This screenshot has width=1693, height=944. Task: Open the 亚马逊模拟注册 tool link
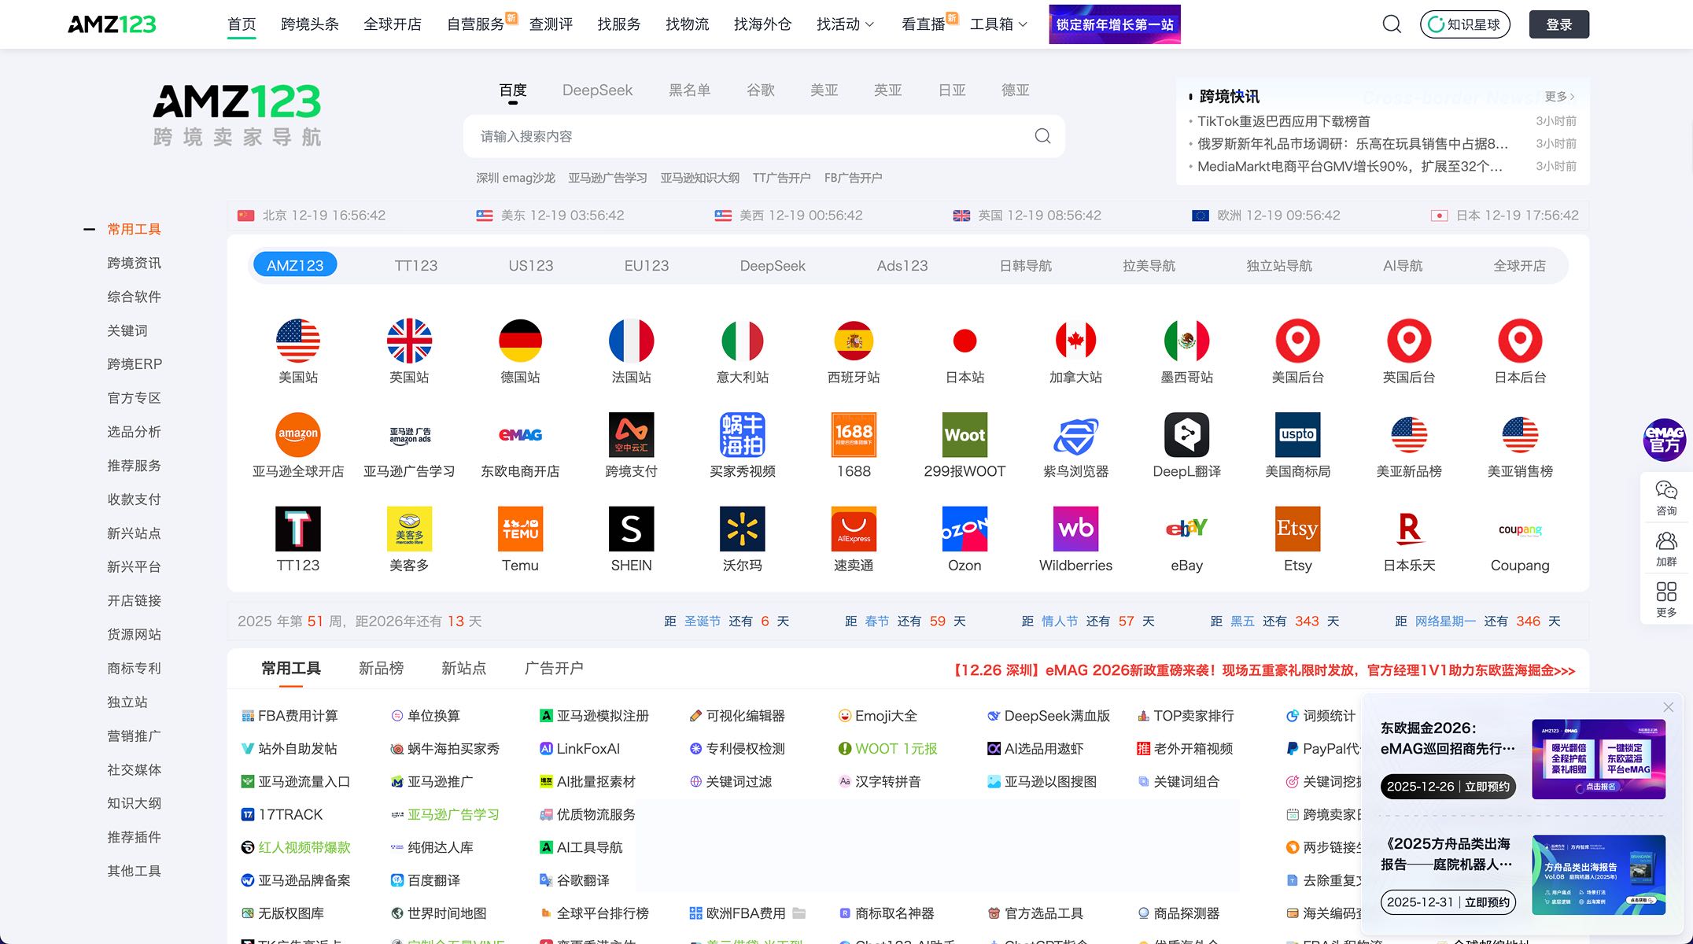pyautogui.click(x=594, y=715)
